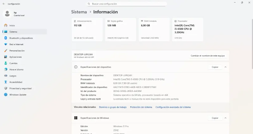Click the Sistema breadcrumb link

click(79, 12)
